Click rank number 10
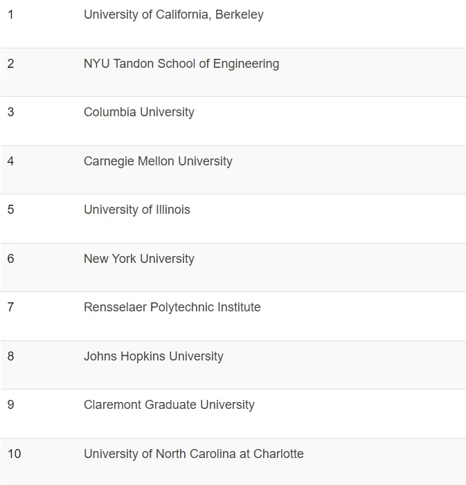466x485 pixels. tap(15, 454)
